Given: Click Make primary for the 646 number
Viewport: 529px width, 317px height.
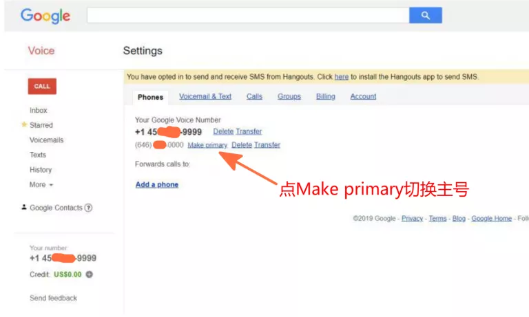Looking at the screenshot, I should coord(207,145).
